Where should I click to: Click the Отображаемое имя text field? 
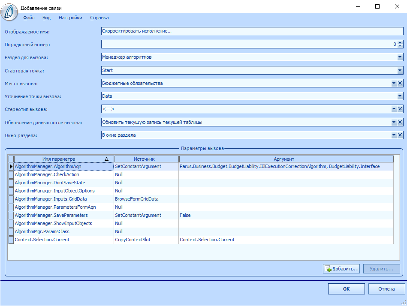(252, 31)
